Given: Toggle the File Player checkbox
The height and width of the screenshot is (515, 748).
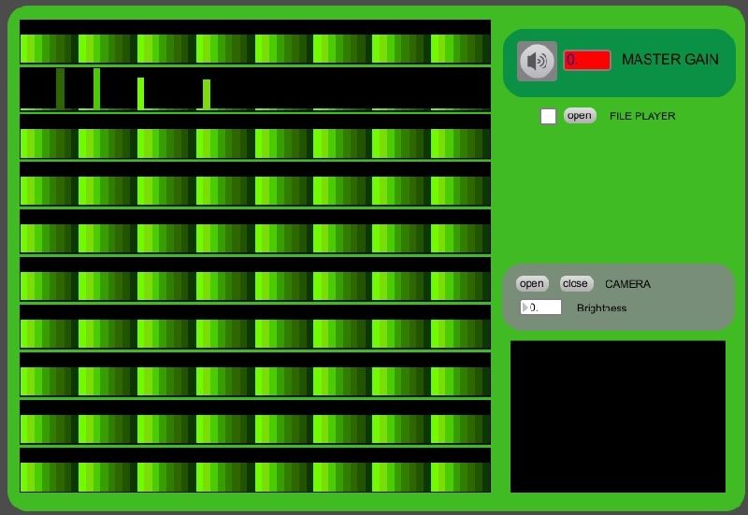Looking at the screenshot, I should click(549, 116).
